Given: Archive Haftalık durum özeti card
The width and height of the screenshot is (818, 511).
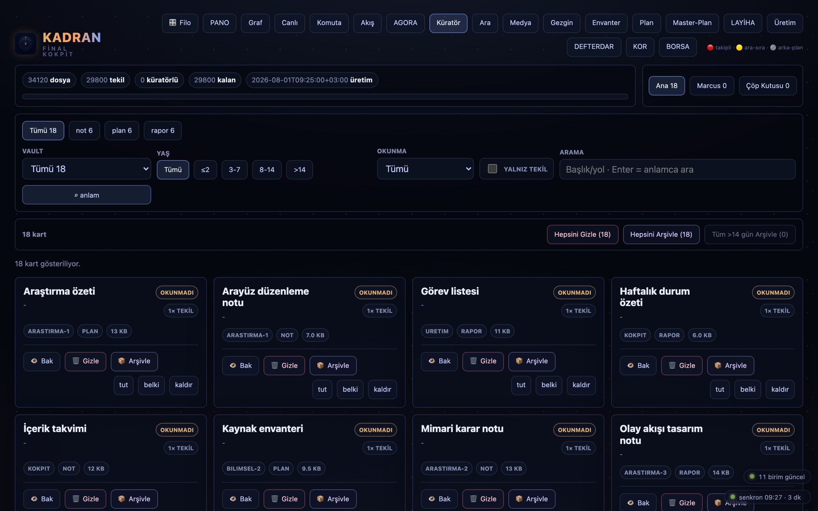Looking at the screenshot, I should (731, 366).
